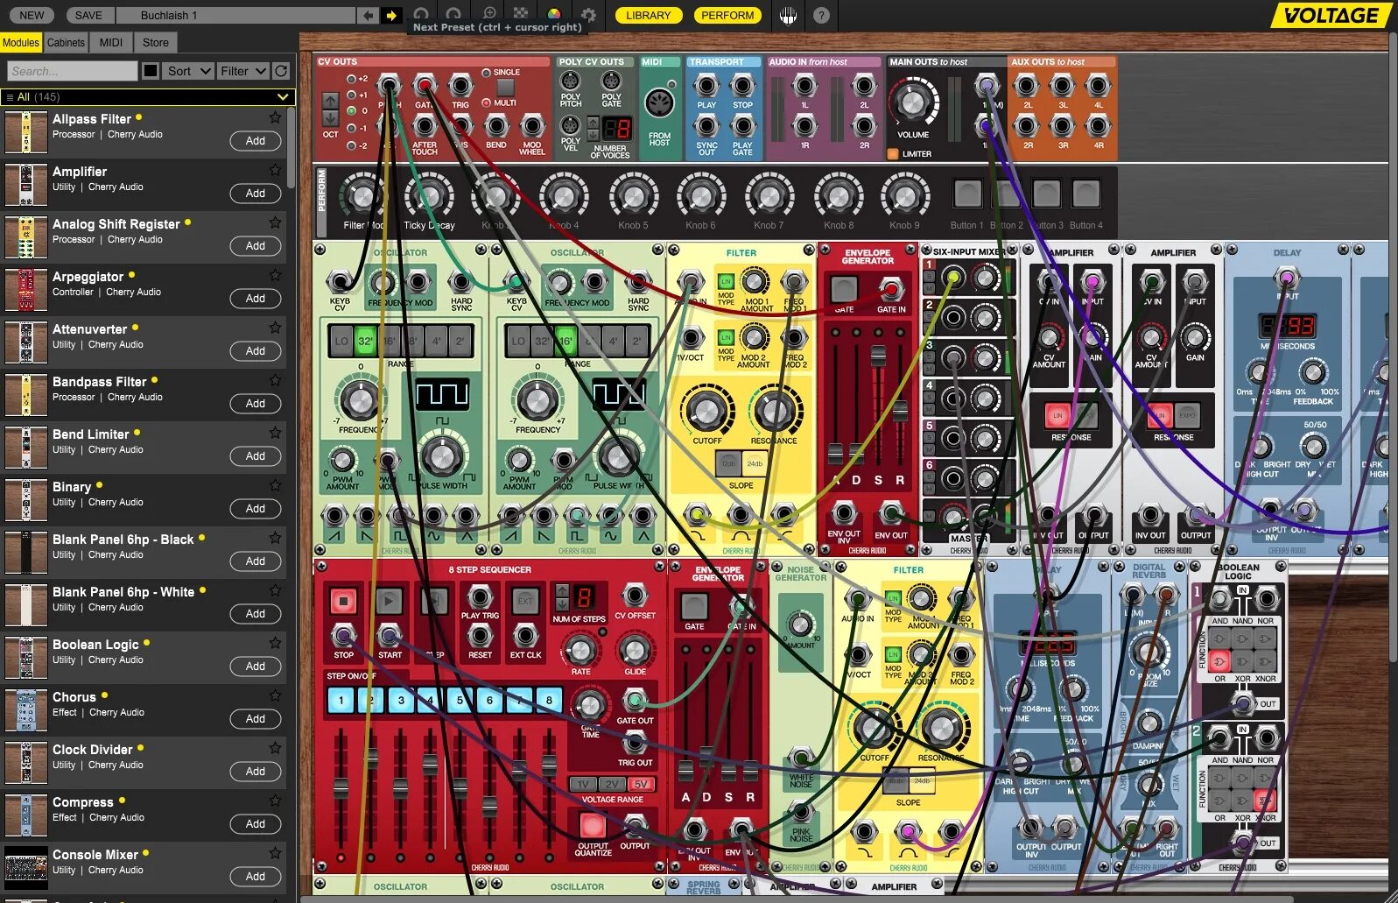Click the Clock Divider module thumbnail
The width and height of the screenshot is (1398, 903).
tap(26, 763)
